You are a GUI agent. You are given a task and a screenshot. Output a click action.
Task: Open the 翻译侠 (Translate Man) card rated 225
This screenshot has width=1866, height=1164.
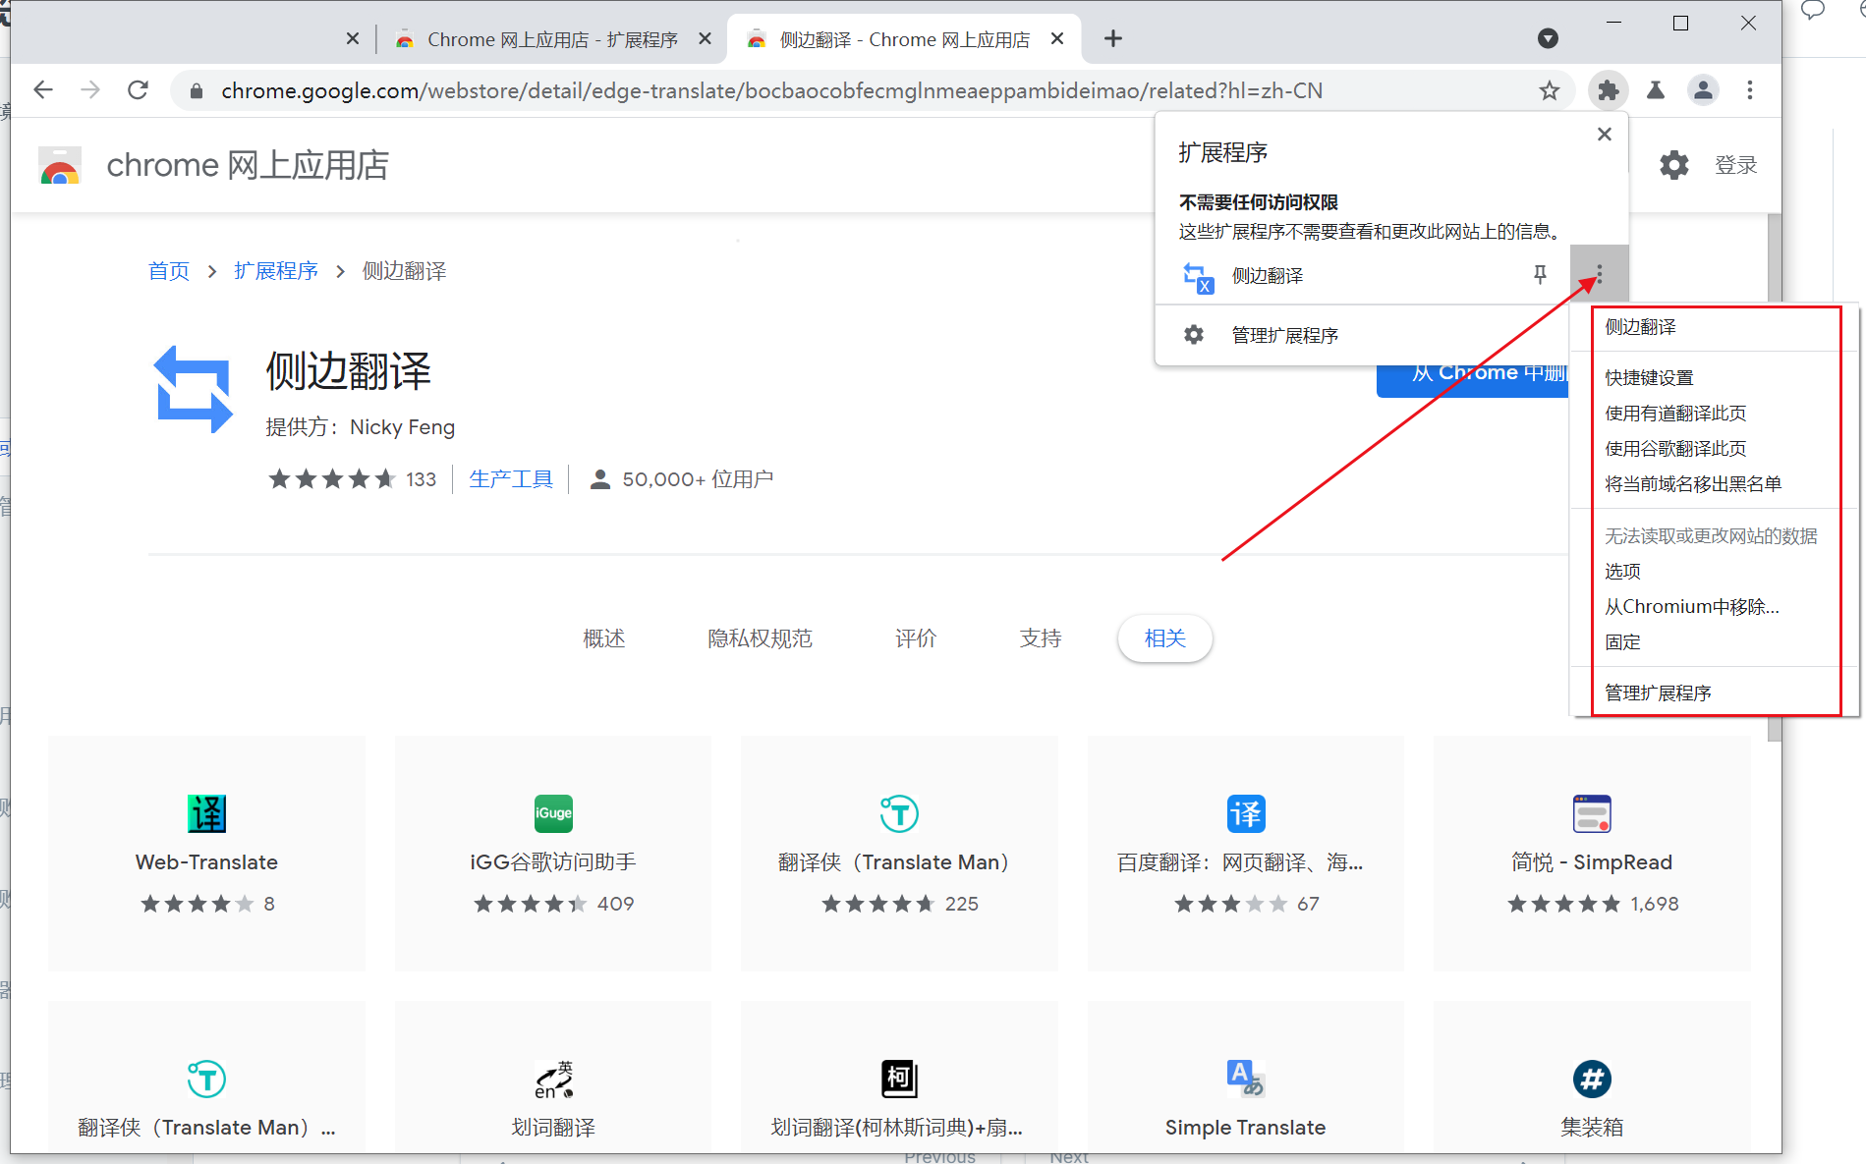[x=899, y=854]
